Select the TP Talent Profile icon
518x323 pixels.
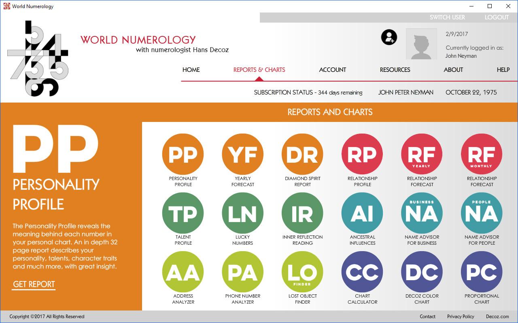(183, 213)
